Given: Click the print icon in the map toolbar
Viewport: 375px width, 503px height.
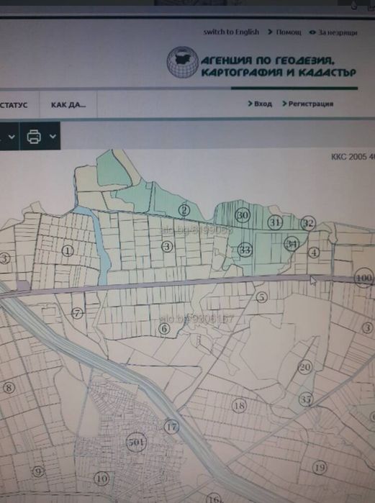Looking at the screenshot, I should coord(34,136).
